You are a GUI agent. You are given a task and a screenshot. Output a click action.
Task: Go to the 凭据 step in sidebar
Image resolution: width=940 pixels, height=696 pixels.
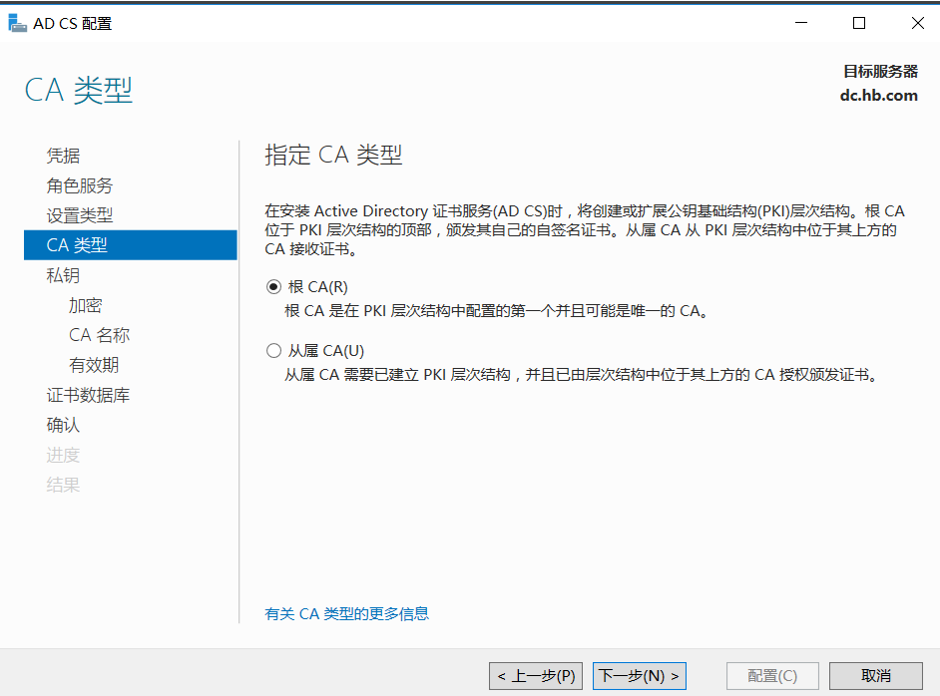click(x=63, y=156)
